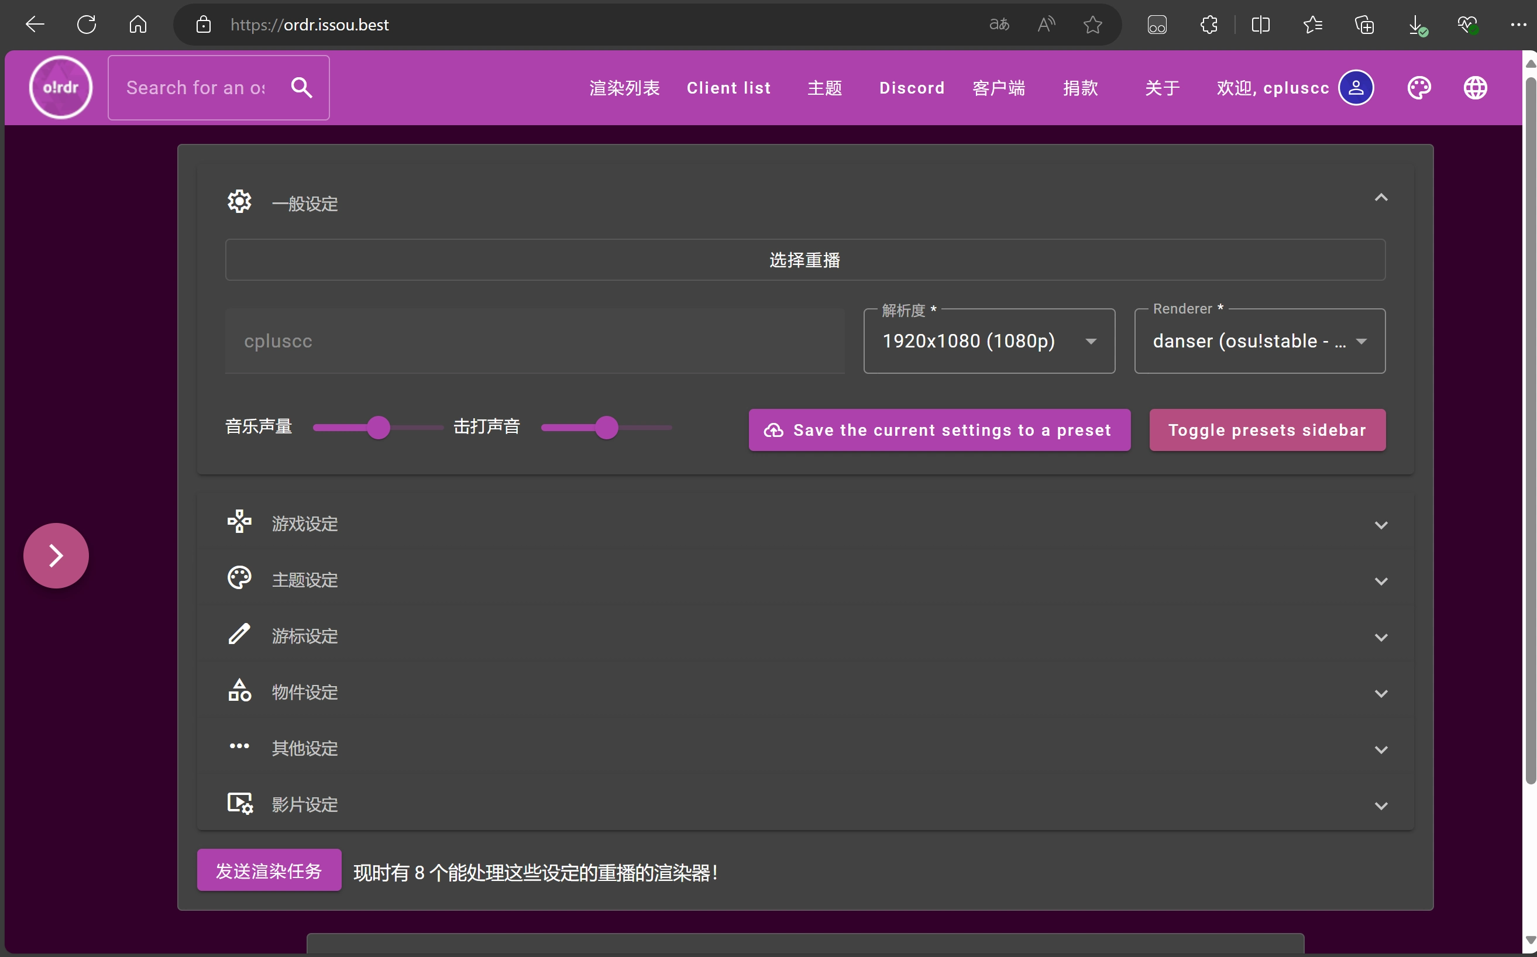Click the page vertical scrollbar

click(x=1530, y=431)
